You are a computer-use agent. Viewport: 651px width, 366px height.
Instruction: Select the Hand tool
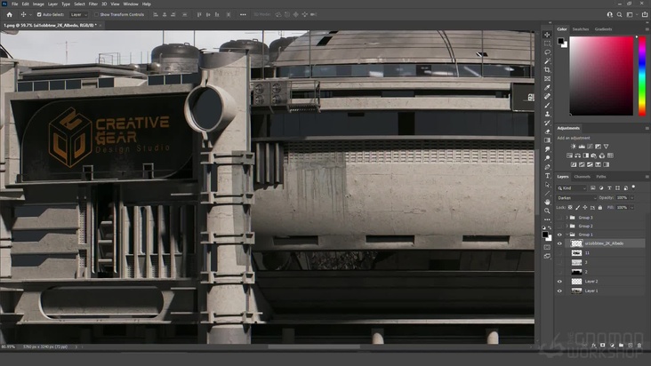tap(547, 202)
